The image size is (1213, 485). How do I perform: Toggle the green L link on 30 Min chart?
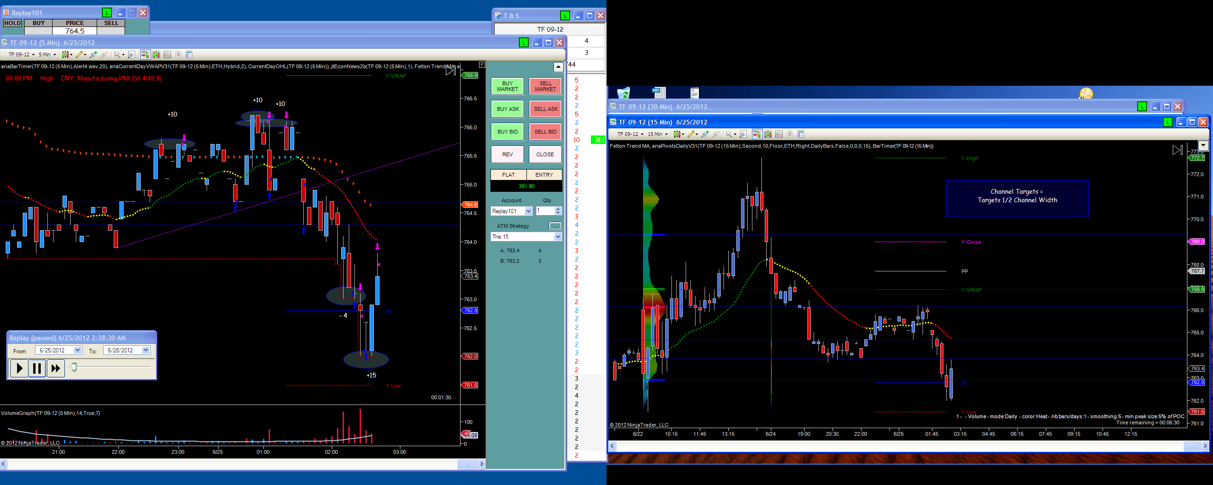(1142, 107)
